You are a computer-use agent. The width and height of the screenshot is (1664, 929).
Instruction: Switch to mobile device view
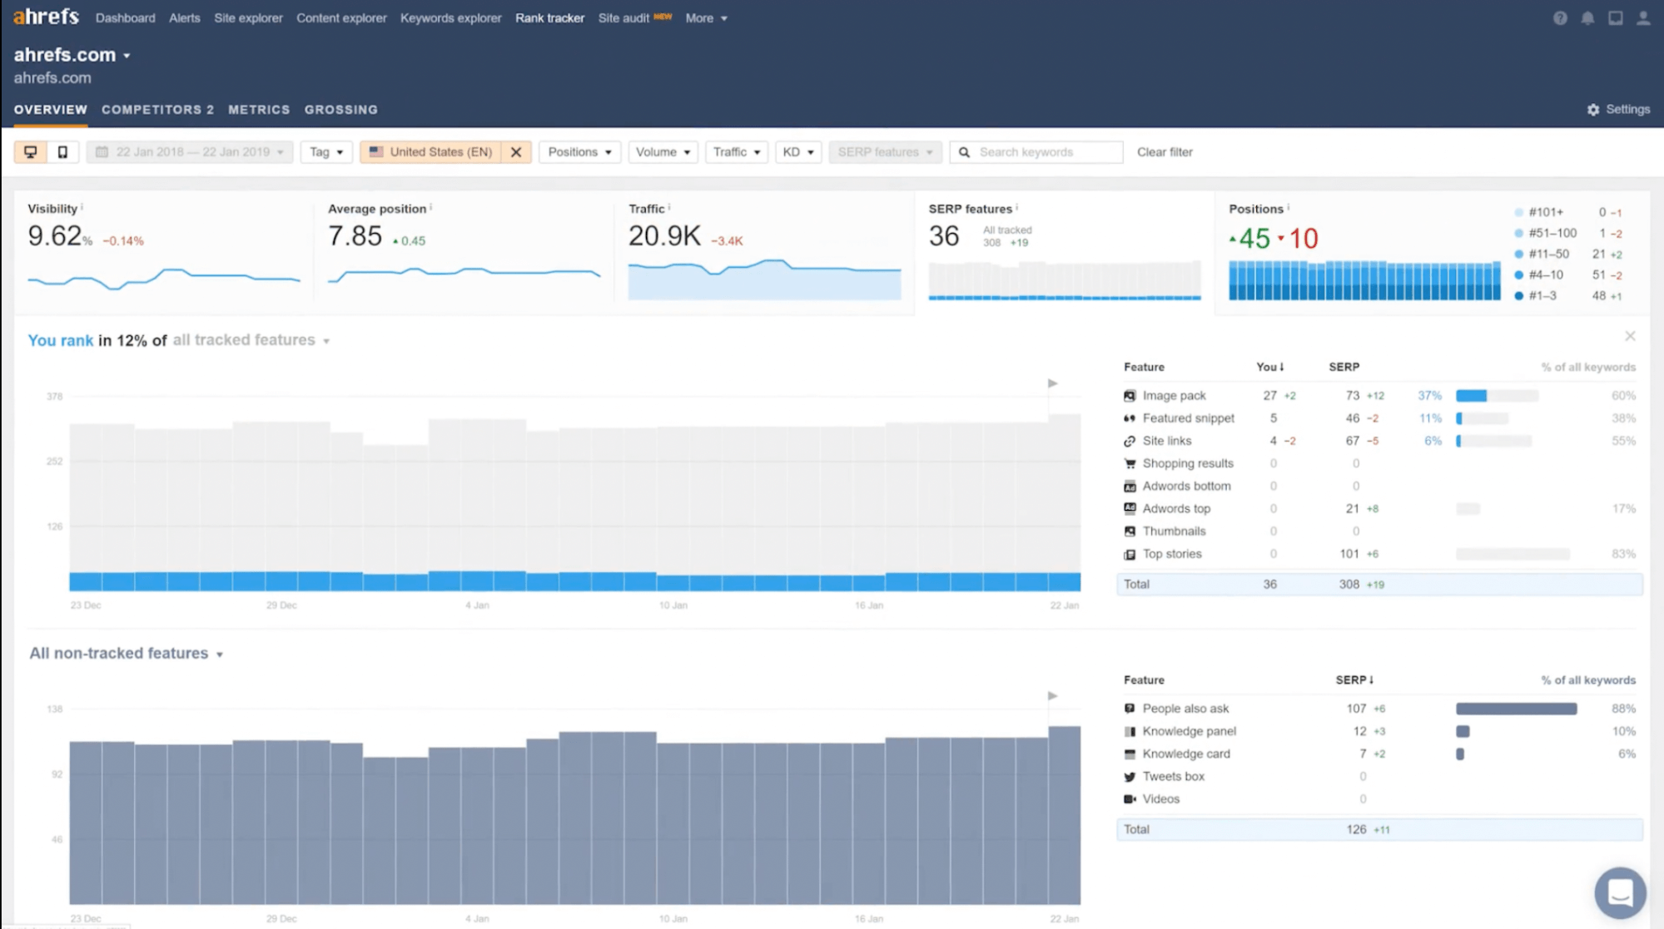(62, 152)
